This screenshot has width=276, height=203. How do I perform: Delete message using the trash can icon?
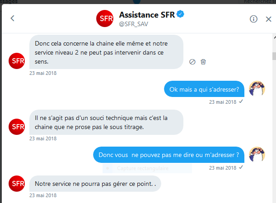click(203, 62)
